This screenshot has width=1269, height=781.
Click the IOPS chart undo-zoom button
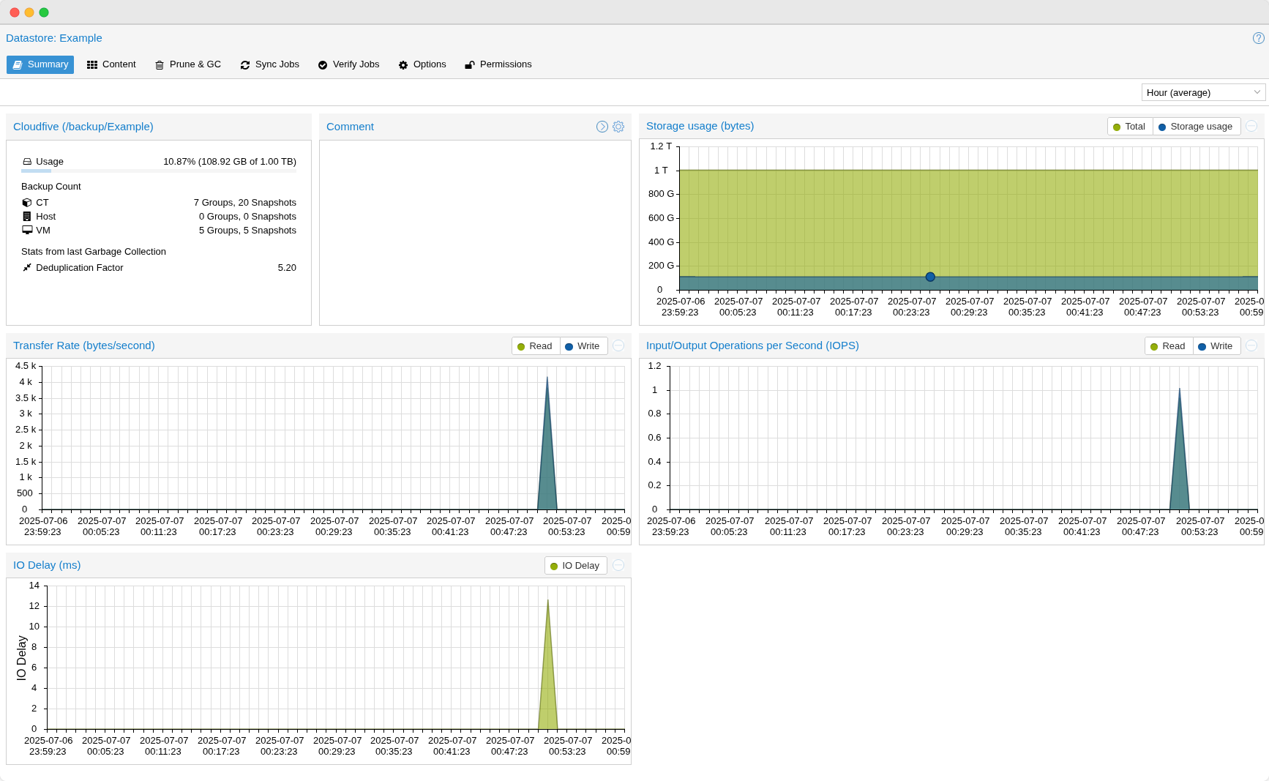1251,345
